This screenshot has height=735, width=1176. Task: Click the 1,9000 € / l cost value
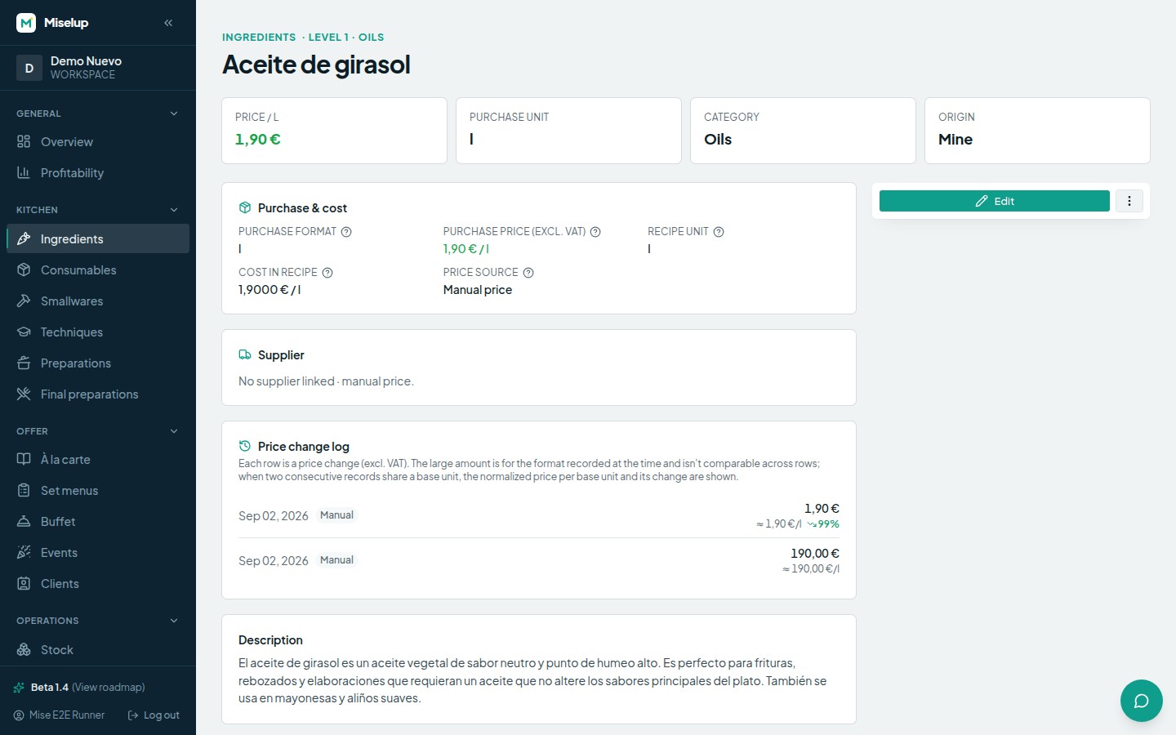pos(269,290)
